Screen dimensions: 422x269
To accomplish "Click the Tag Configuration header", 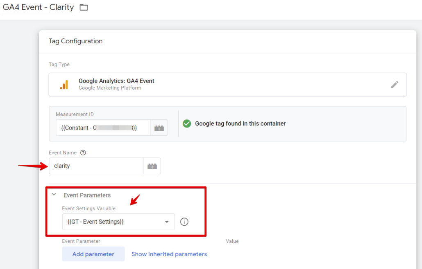I will (75, 41).
